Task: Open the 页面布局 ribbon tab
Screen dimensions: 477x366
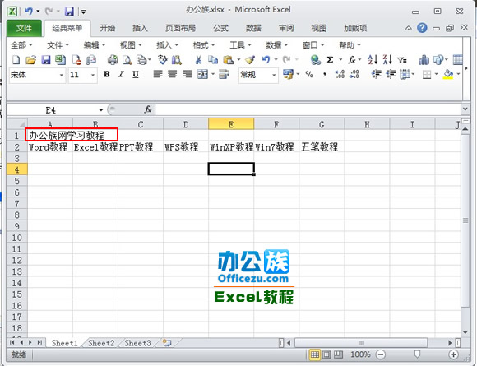Action: point(180,28)
